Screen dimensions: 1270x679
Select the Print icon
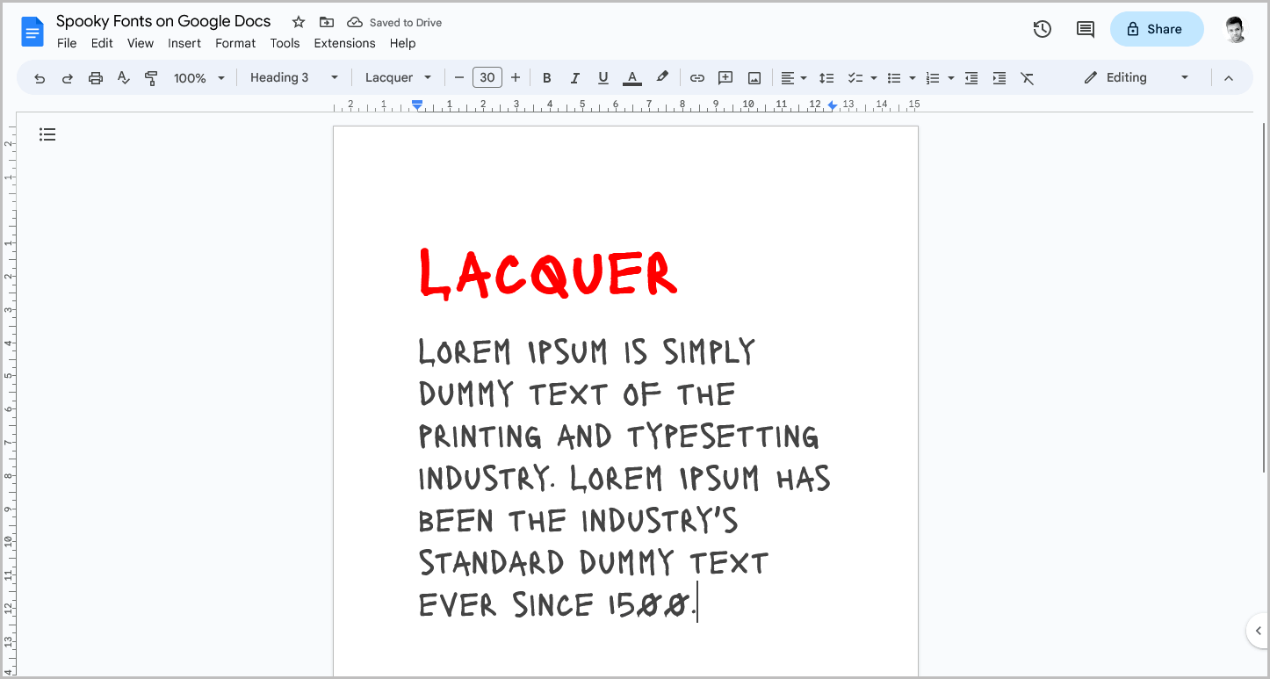pos(95,77)
